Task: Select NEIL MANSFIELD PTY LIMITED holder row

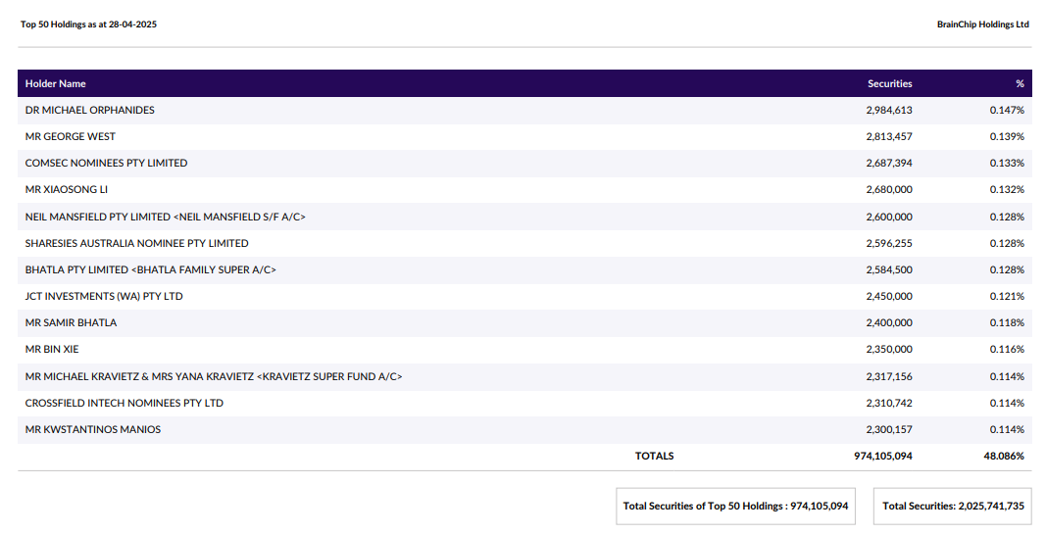Action: click(x=172, y=217)
